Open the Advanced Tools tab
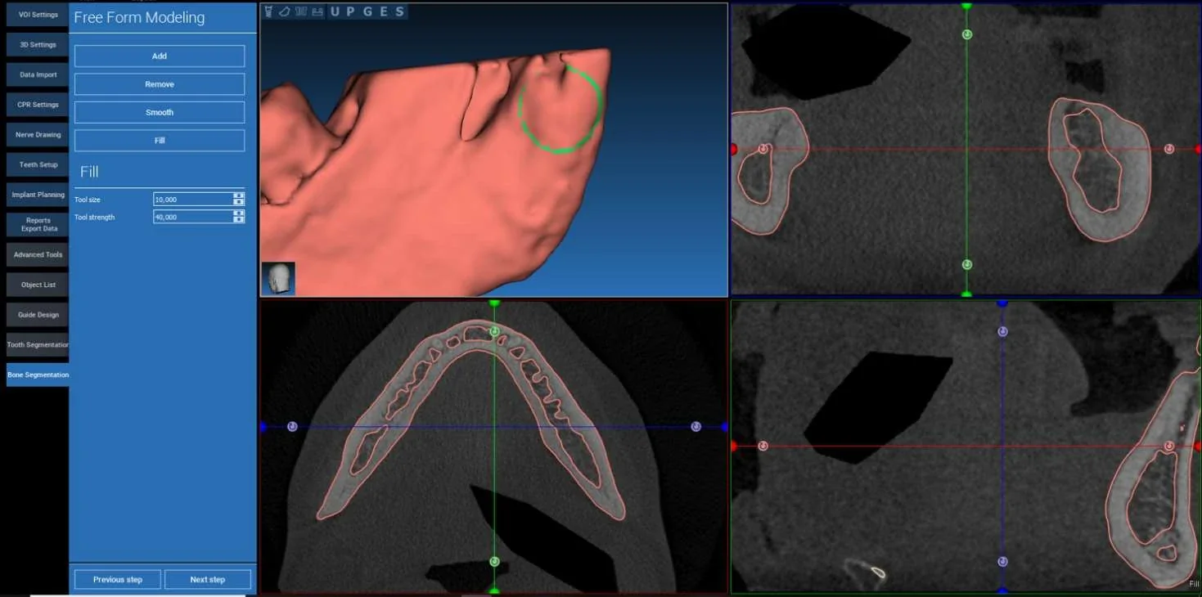The width and height of the screenshot is (1202, 597). (38, 254)
